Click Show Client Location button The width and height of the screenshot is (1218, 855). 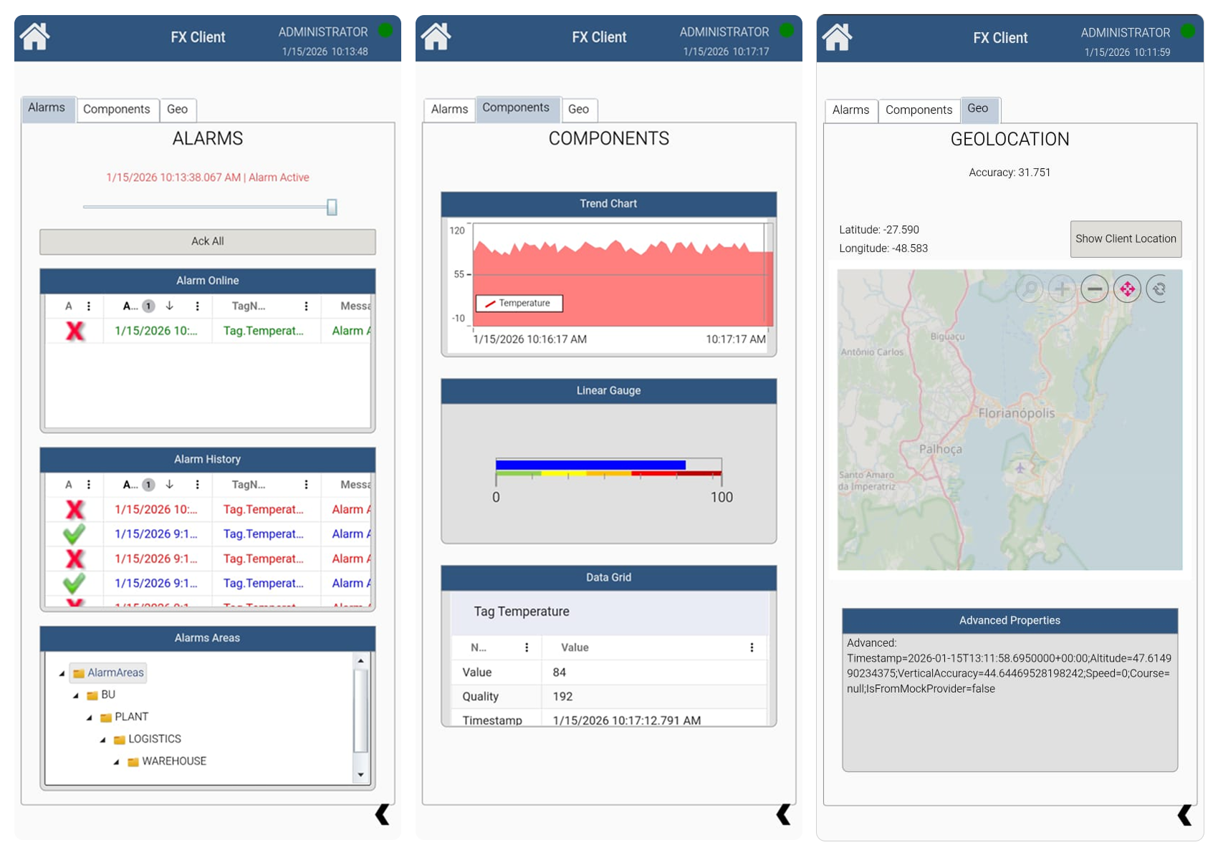pos(1125,239)
